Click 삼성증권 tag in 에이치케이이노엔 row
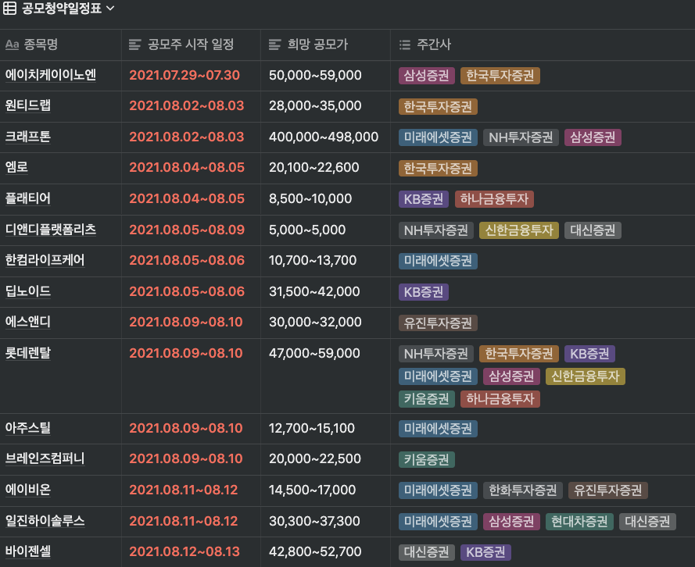 pos(426,76)
